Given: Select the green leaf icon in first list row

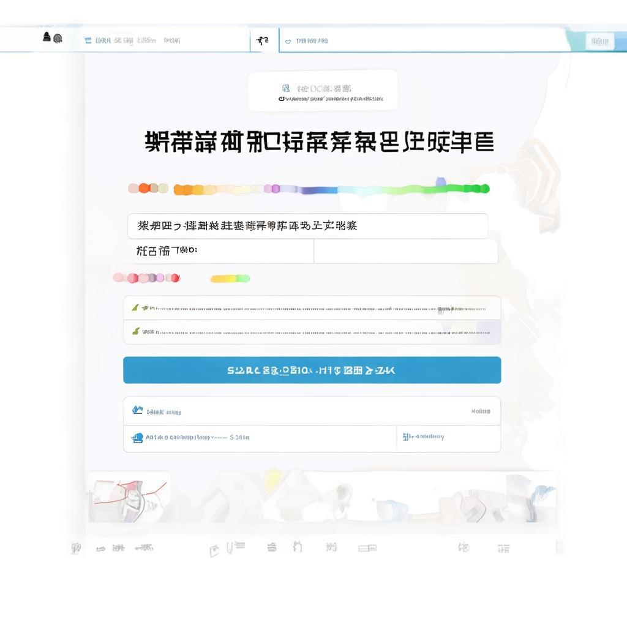Looking at the screenshot, I should [136, 308].
